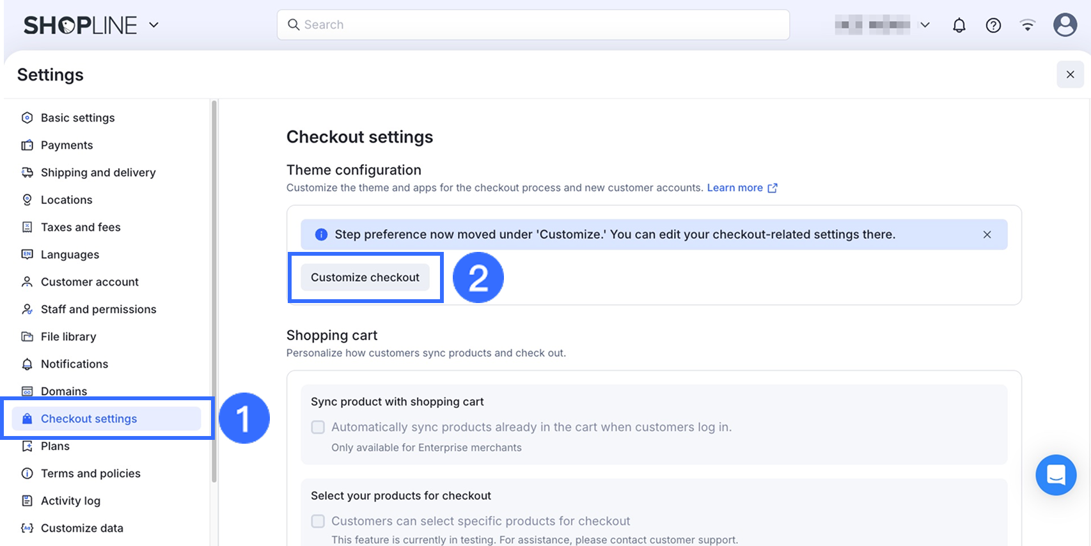Click the Wi-Fi status icon in header
This screenshot has height=546, width=1091.
pos(1028,26)
